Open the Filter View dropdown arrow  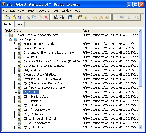(75, 17)
